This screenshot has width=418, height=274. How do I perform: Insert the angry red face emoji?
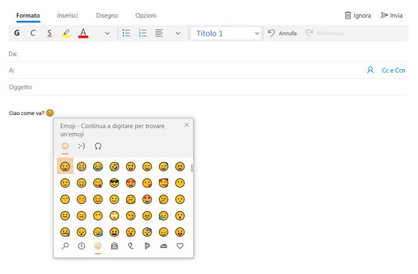coord(147,216)
